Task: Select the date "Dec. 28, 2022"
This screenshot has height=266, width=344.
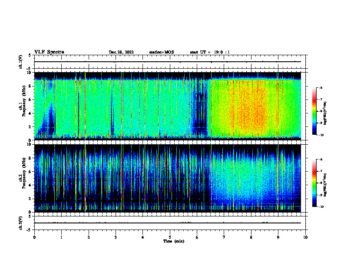Action: [121, 52]
